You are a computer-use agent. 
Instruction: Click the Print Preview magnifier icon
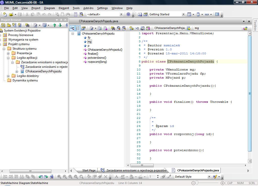pyautogui.click(x=57, y=14)
